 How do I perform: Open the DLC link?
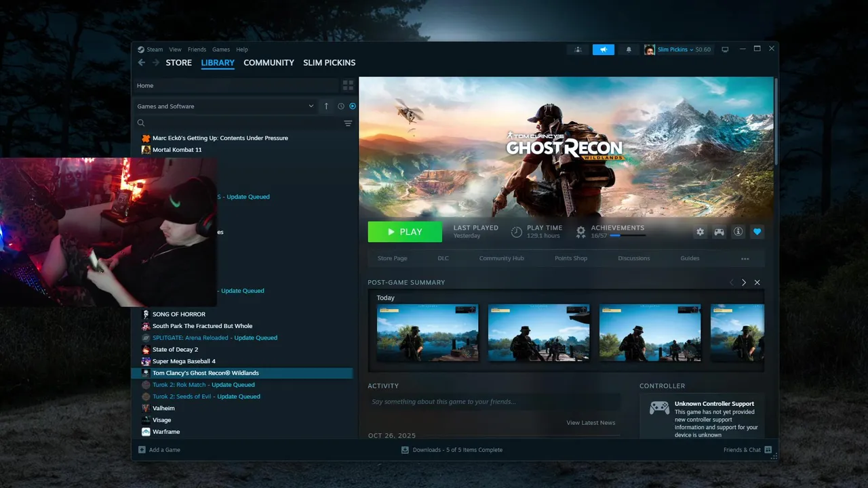click(443, 258)
